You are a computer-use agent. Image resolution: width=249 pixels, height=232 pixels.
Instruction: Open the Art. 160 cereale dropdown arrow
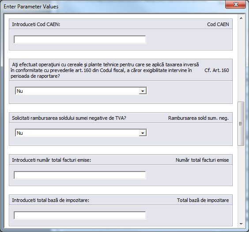tap(143, 91)
